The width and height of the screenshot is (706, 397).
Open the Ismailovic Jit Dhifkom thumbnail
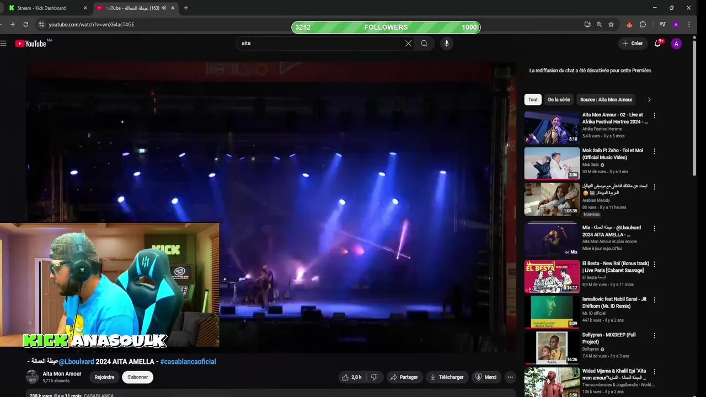(552, 312)
